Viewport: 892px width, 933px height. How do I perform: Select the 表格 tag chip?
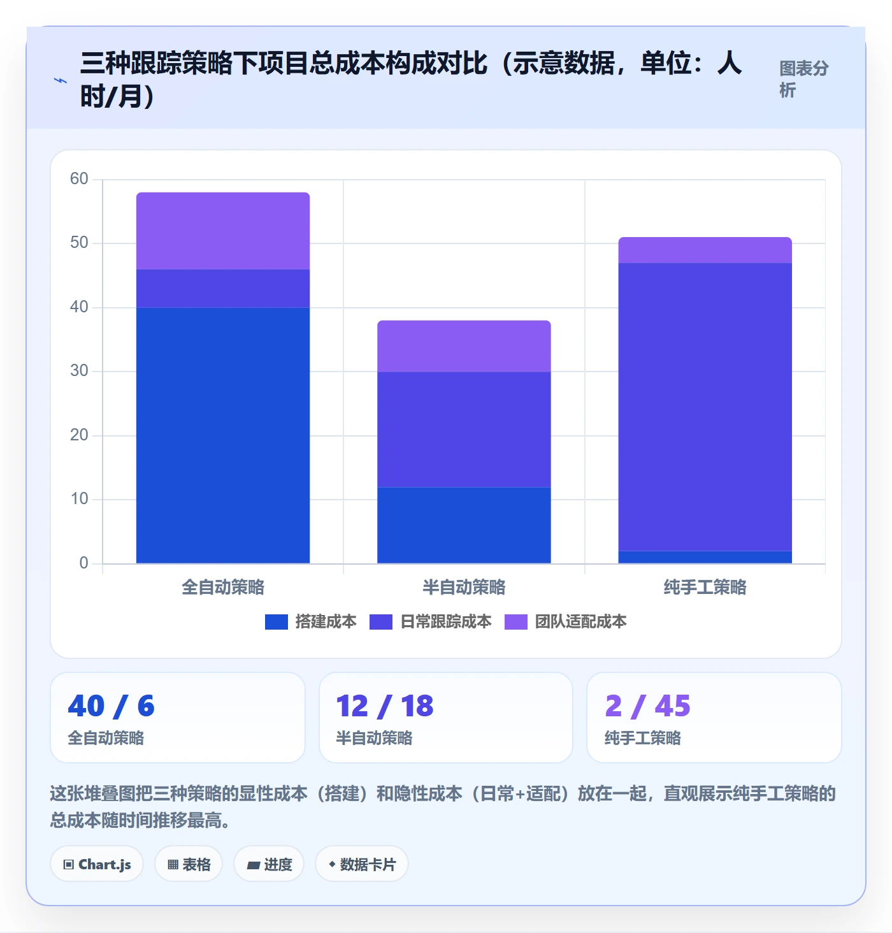pyautogui.click(x=189, y=864)
